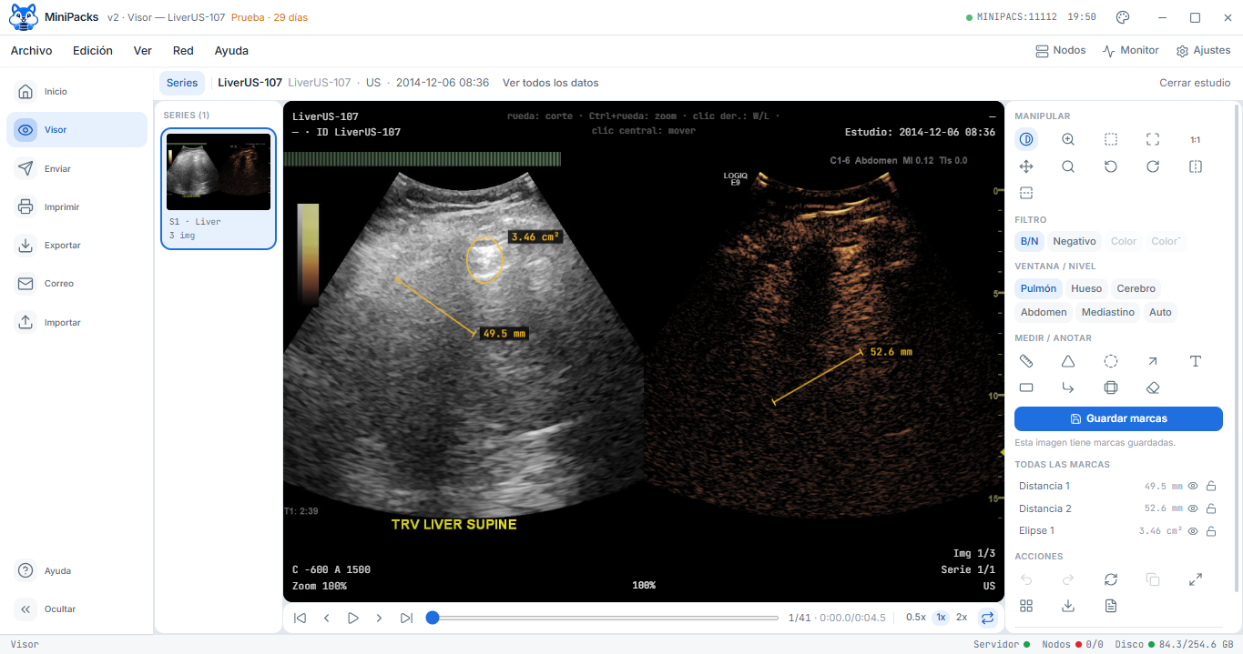1243x654 pixels.
Task: Open the Red menu
Action: click(183, 51)
